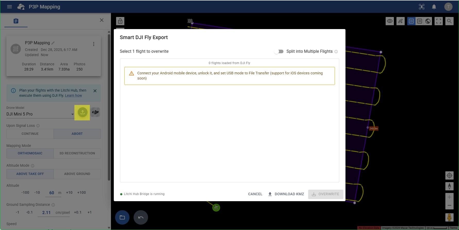The image size is (459, 230).
Task: Toggle Split into Multiple Flights switch
Action: pos(279,51)
